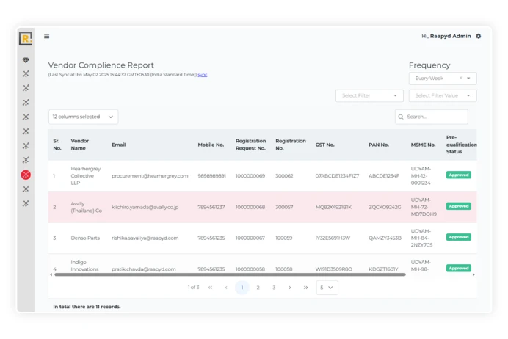Click the Search input field
This screenshot has width=508, height=339.
[x=435, y=117]
